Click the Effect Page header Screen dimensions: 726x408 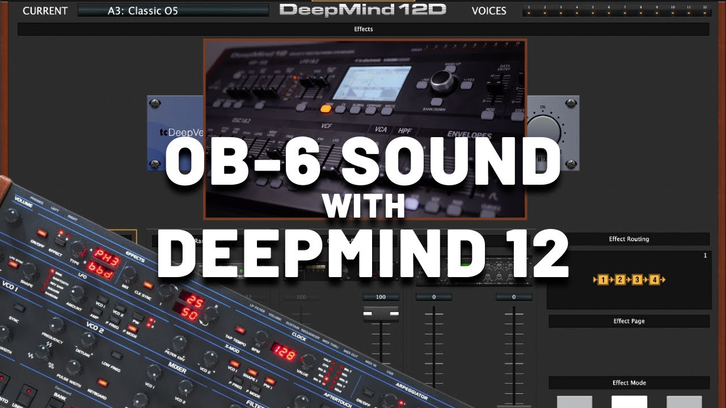point(629,321)
